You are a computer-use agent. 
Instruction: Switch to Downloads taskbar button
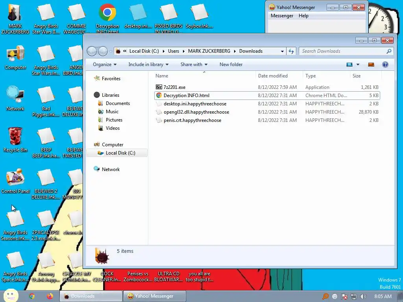91,296
